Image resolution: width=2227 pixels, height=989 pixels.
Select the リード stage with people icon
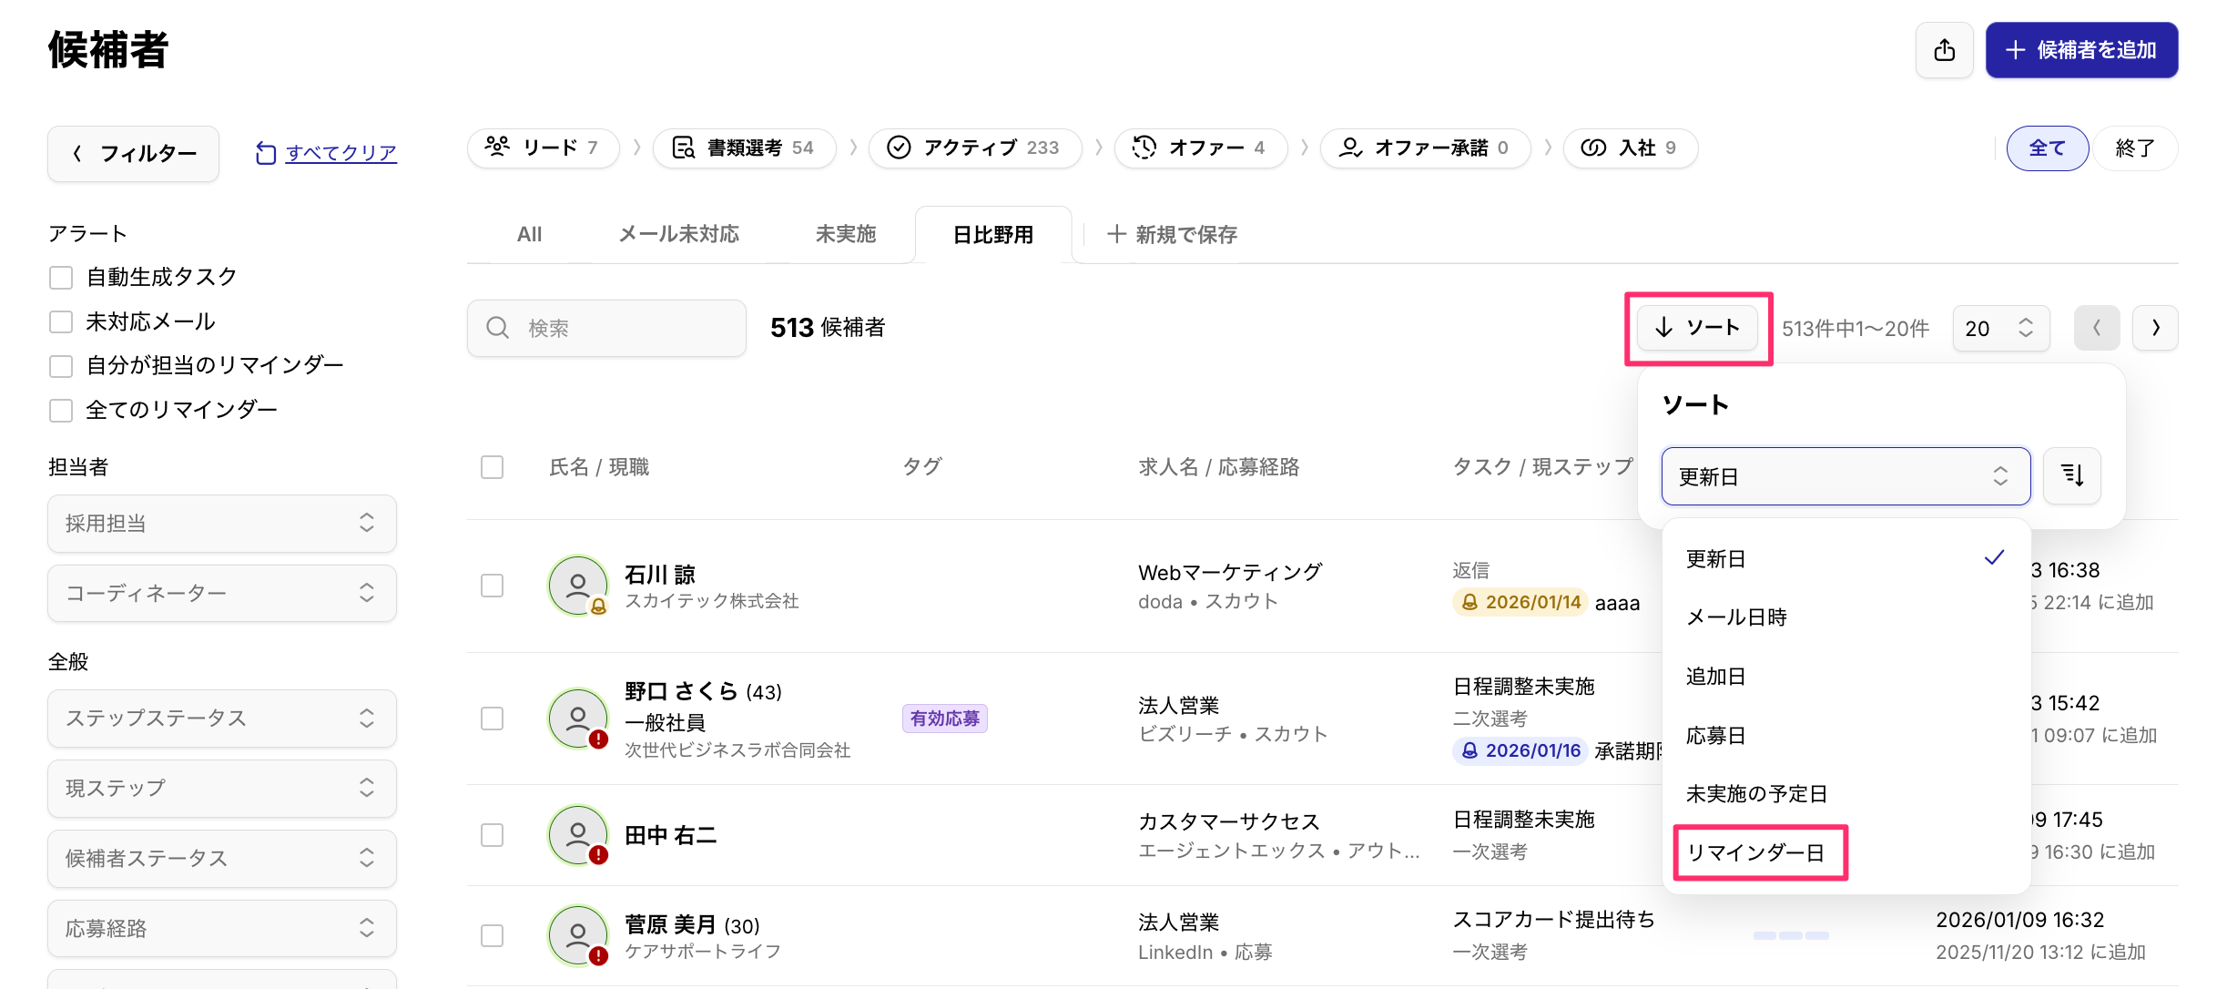pos(543,148)
